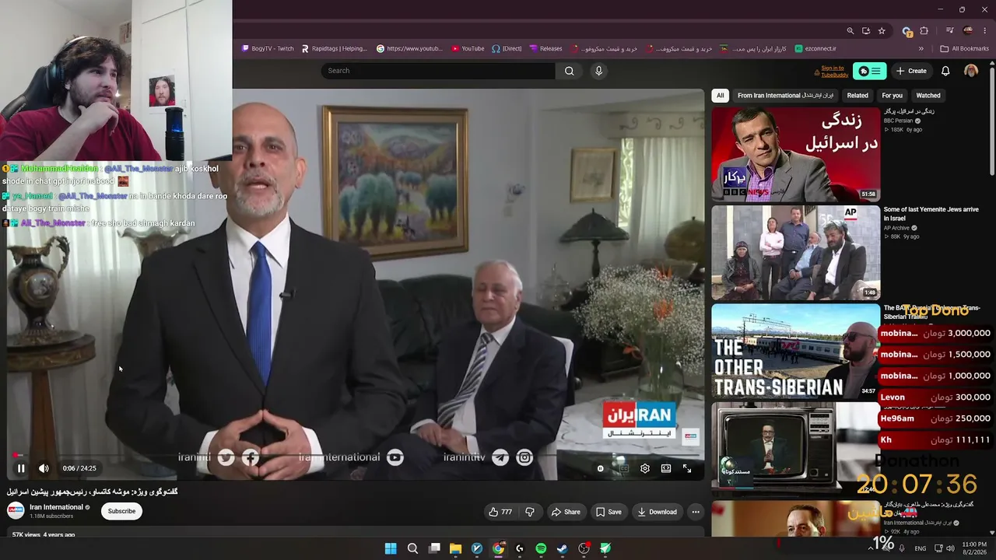Viewport: 996px width, 560px height.
Task: Open the All Bookmarks folder
Action: pos(964,48)
